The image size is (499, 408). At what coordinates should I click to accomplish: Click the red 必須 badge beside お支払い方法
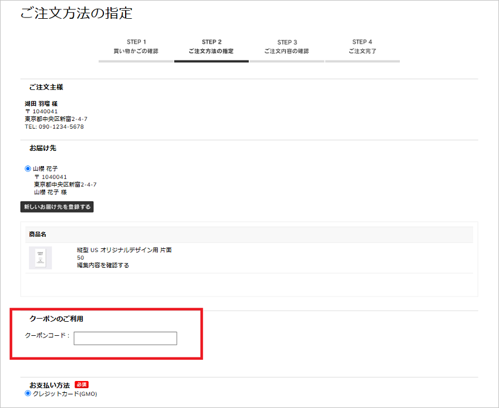coord(82,385)
